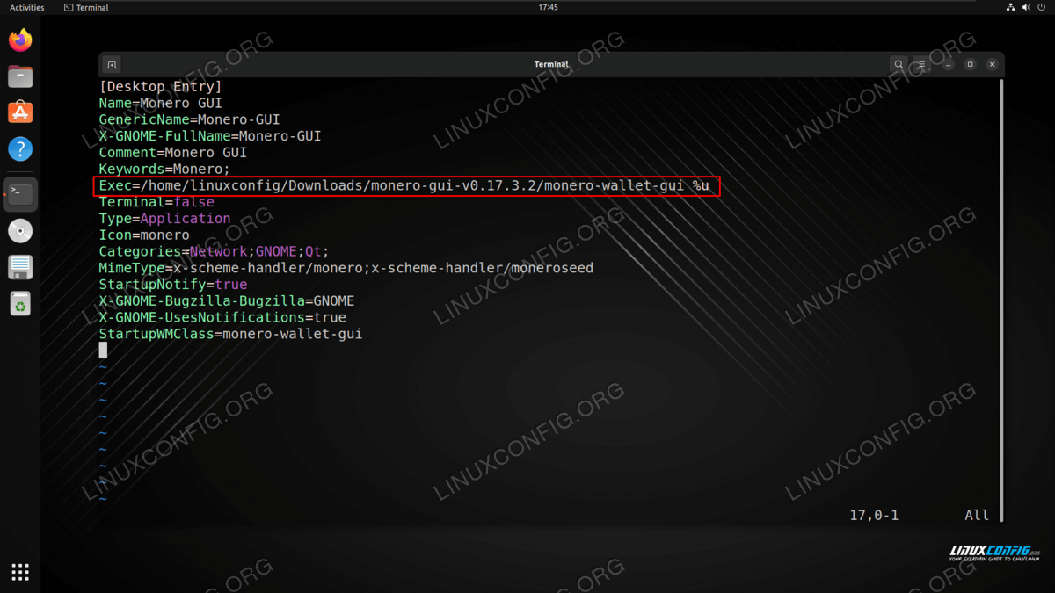Close the Terminal window
The image size is (1055, 593).
pos(993,64)
